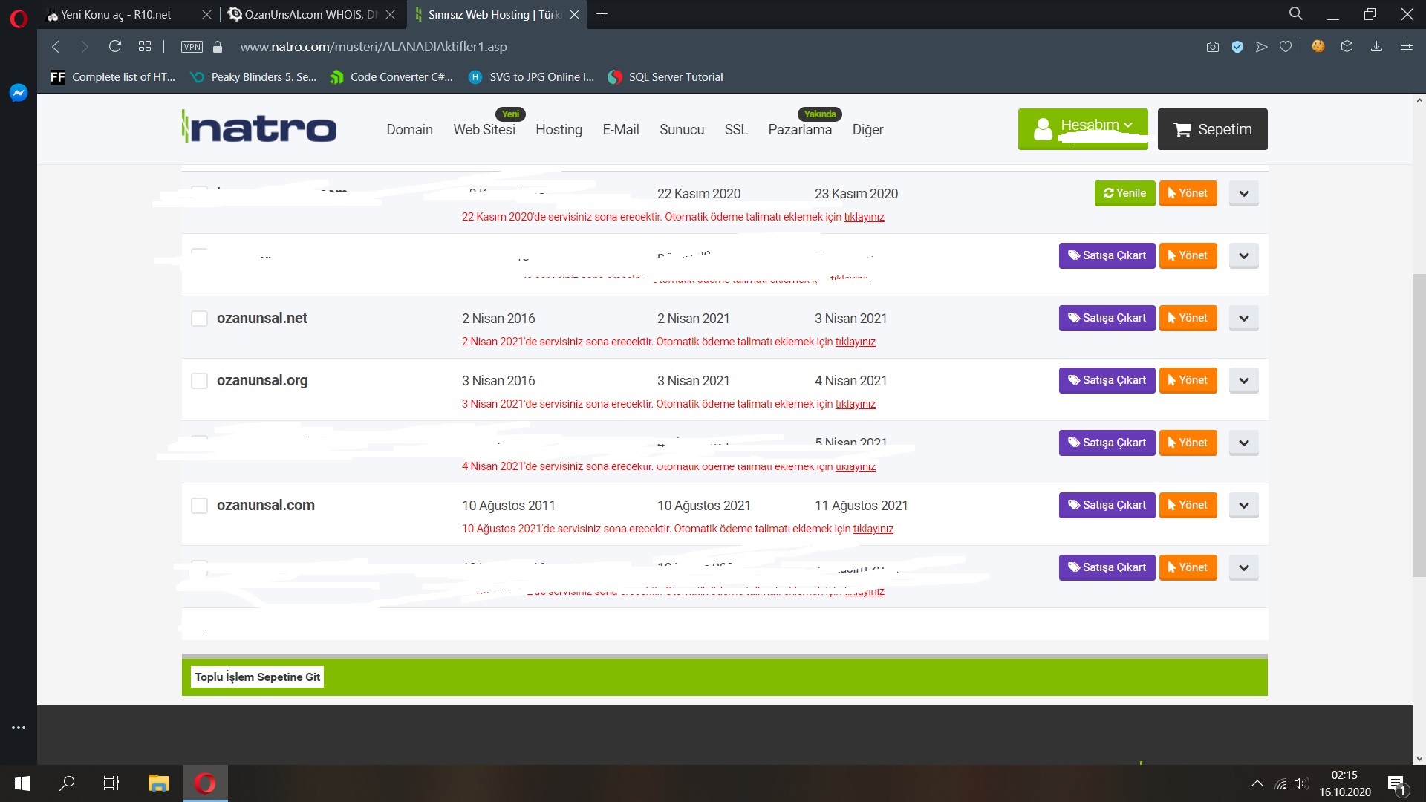Expand ozanunsal.net row chevron
This screenshot has width=1426, height=802.
[x=1243, y=319]
